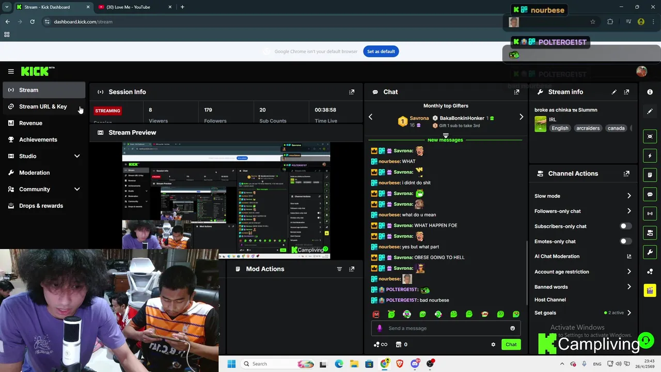
Task: Reload the page
Action: click(x=32, y=22)
